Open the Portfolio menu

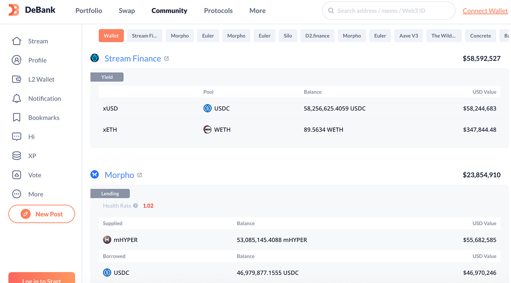point(89,11)
